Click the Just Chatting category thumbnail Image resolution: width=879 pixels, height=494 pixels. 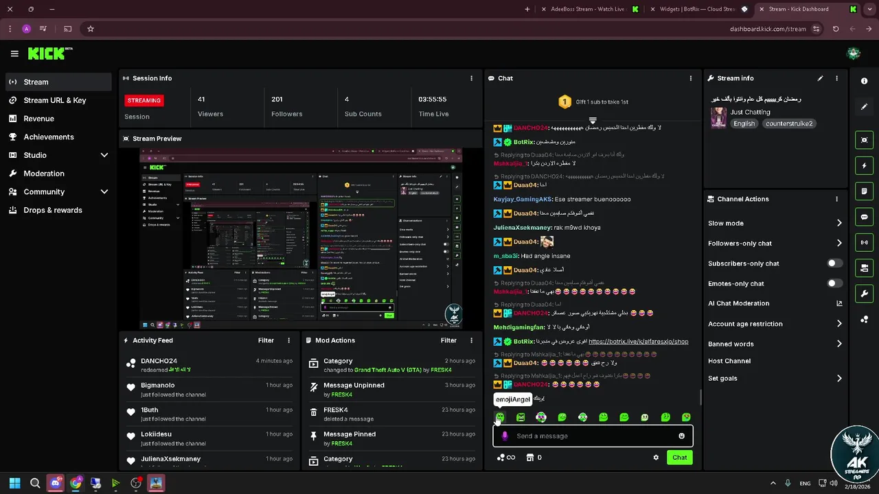tap(718, 117)
